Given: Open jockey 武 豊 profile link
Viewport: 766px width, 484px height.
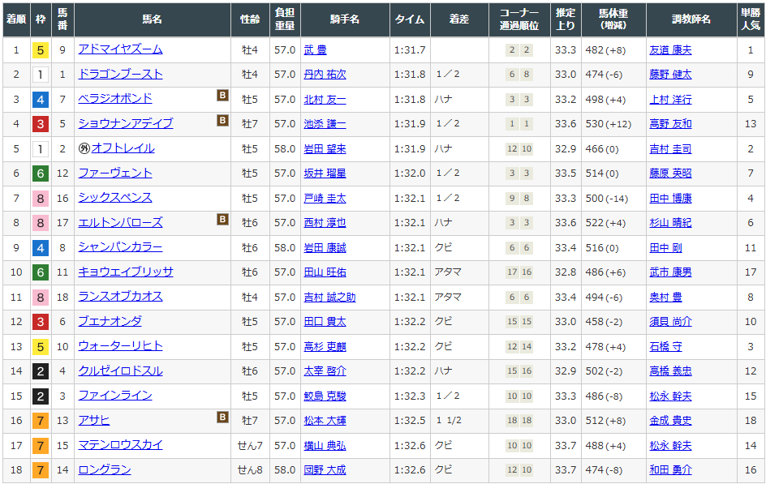Looking at the screenshot, I should [315, 50].
